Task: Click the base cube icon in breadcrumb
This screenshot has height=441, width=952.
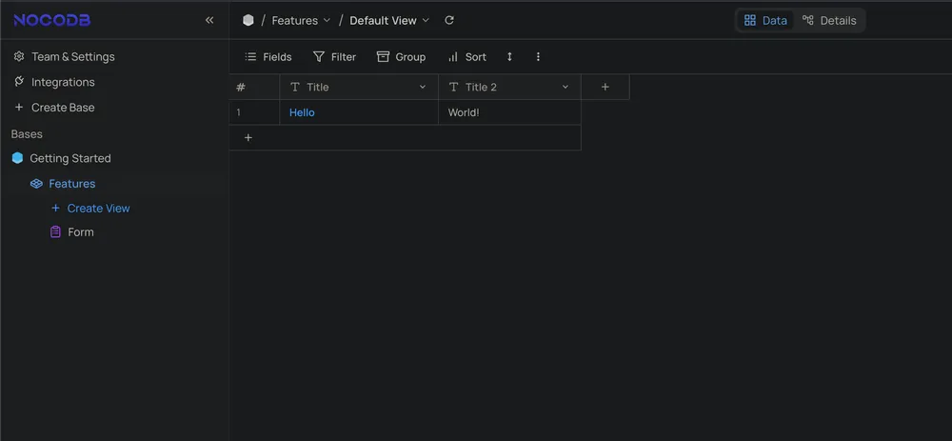Action: 248,20
